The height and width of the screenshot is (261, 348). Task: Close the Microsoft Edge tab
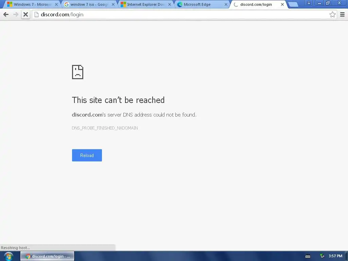point(226,4)
